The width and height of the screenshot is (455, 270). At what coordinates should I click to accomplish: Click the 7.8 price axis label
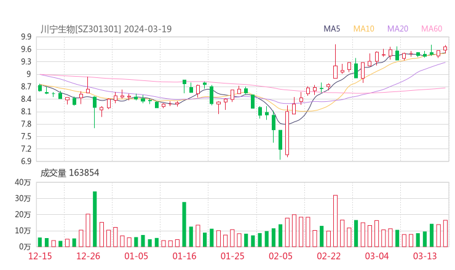[x=26, y=124]
